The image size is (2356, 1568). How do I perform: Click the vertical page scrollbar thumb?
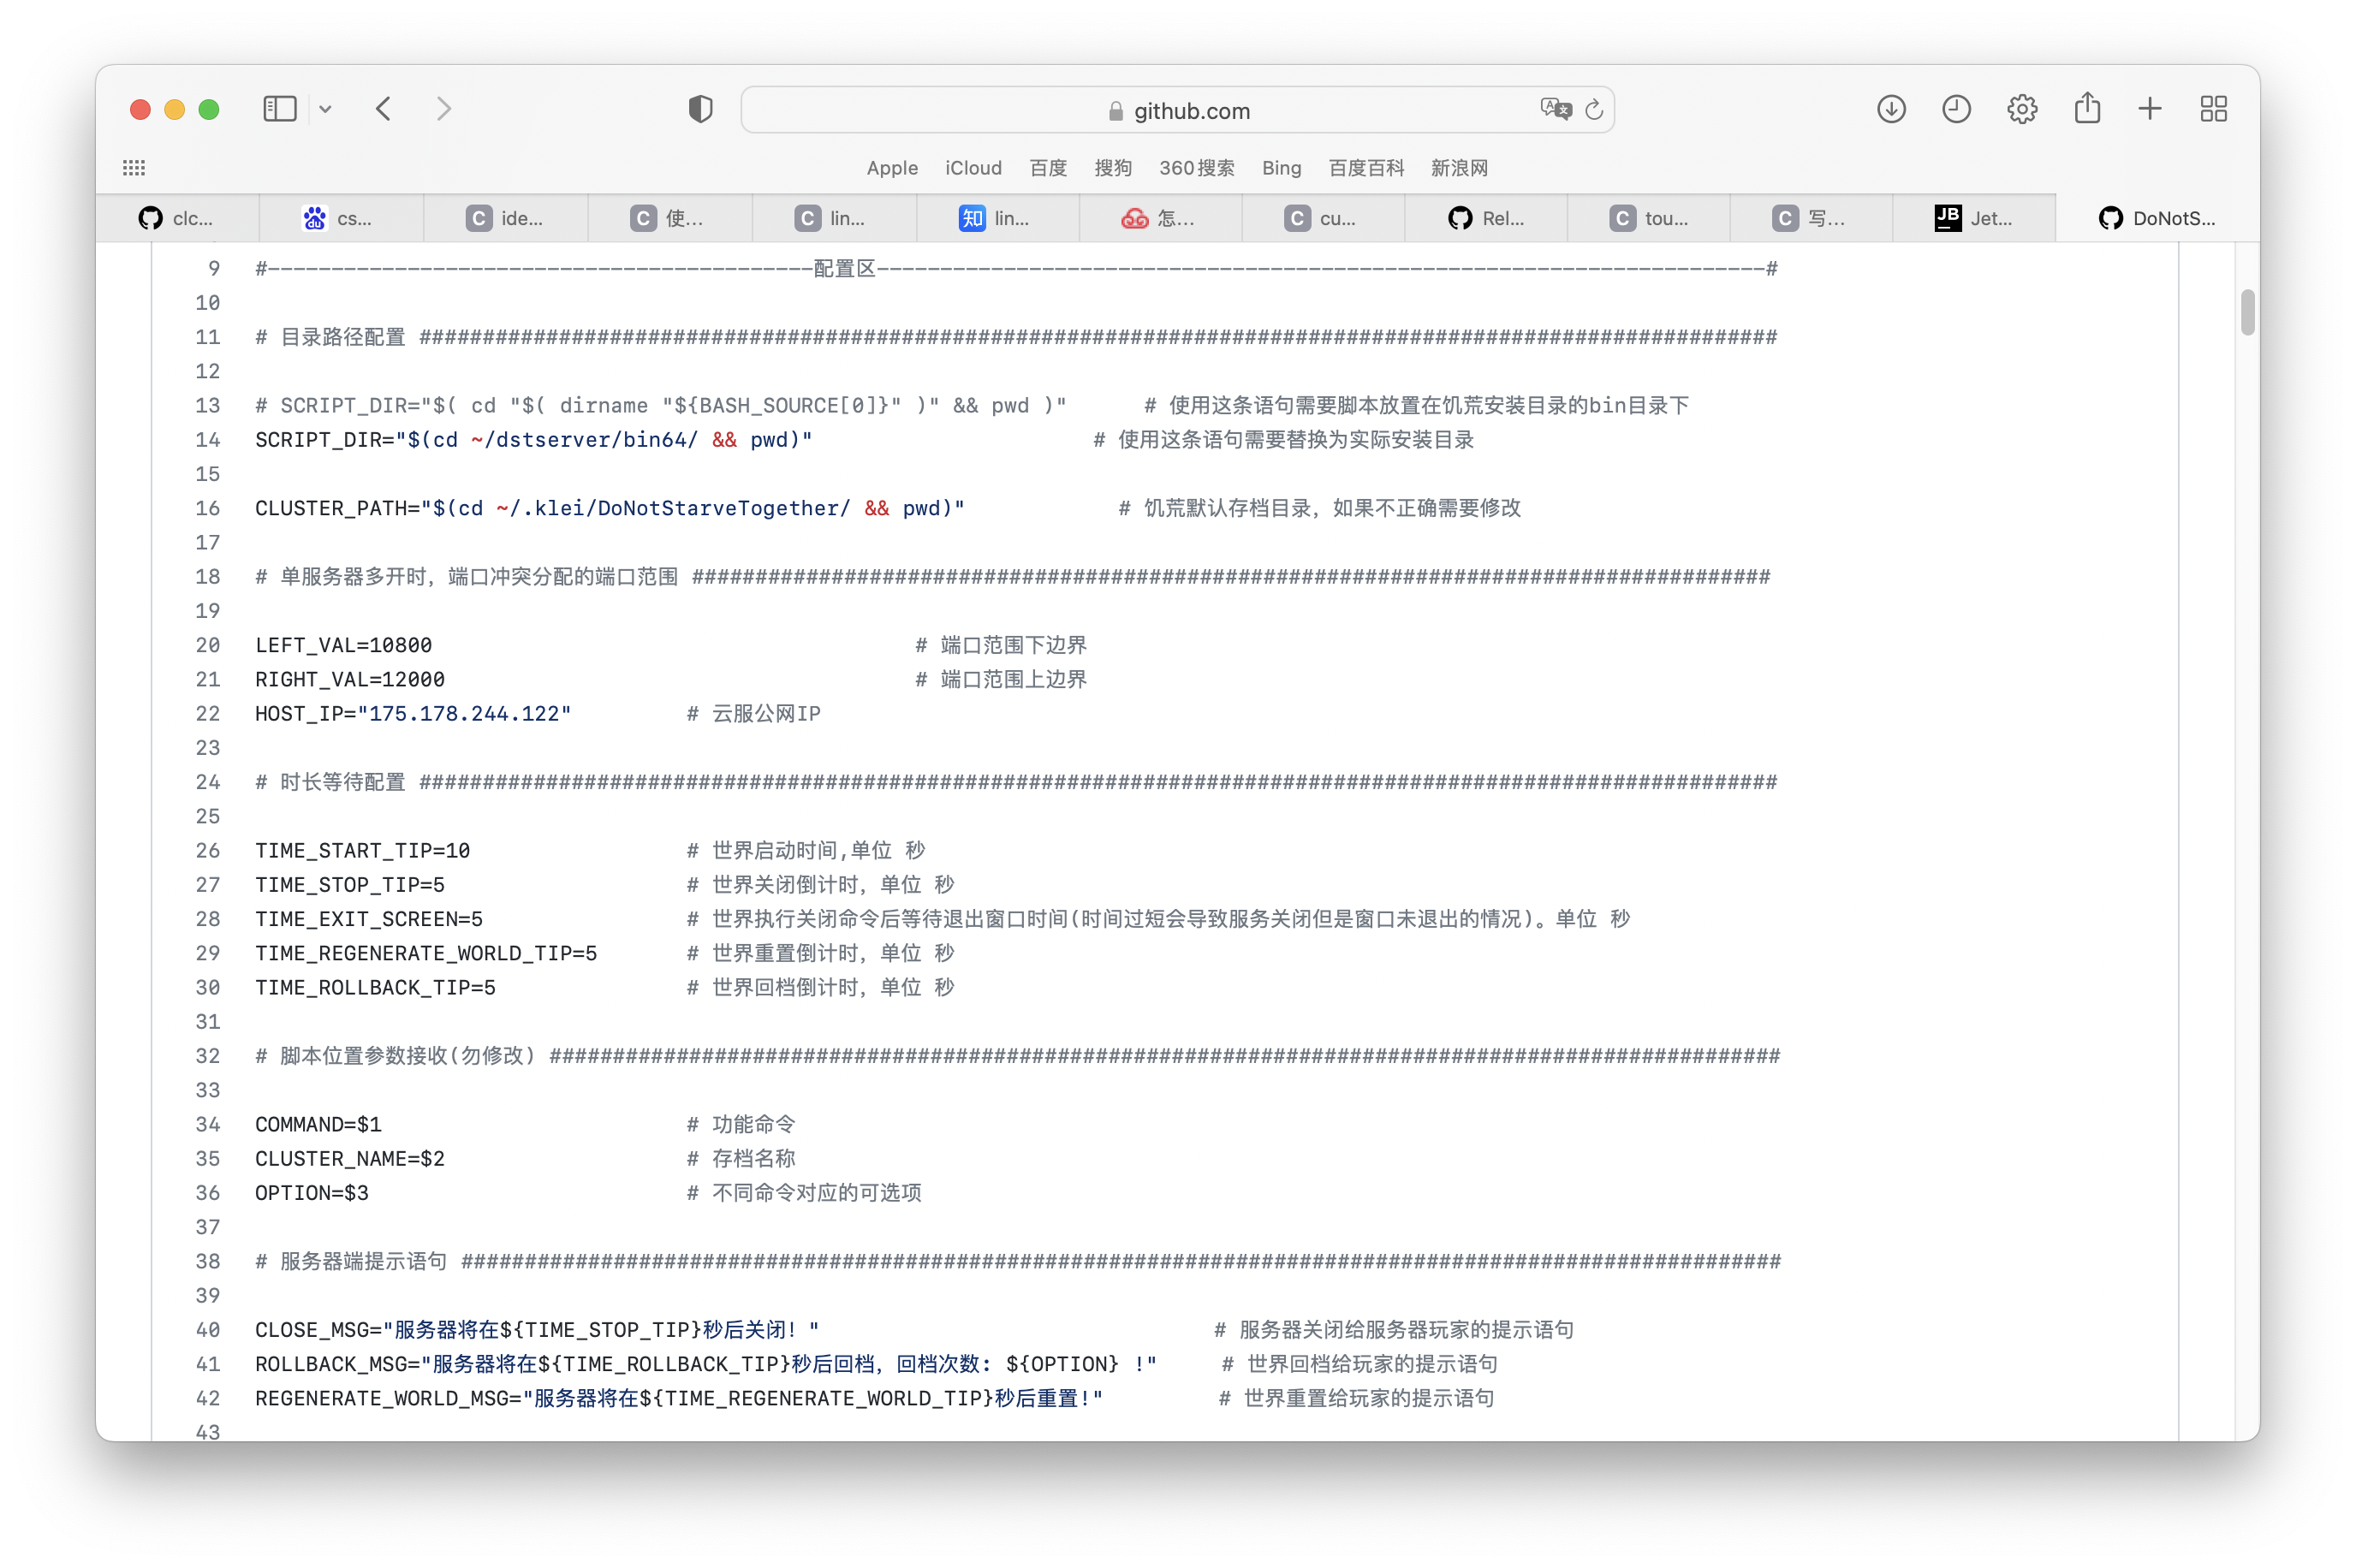[2247, 313]
